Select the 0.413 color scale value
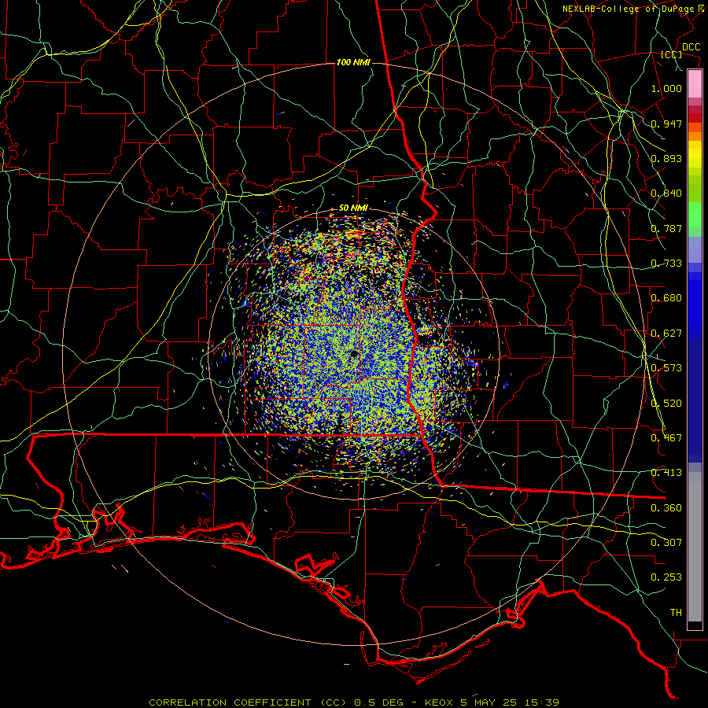This screenshot has width=708, height=708. 666,473
